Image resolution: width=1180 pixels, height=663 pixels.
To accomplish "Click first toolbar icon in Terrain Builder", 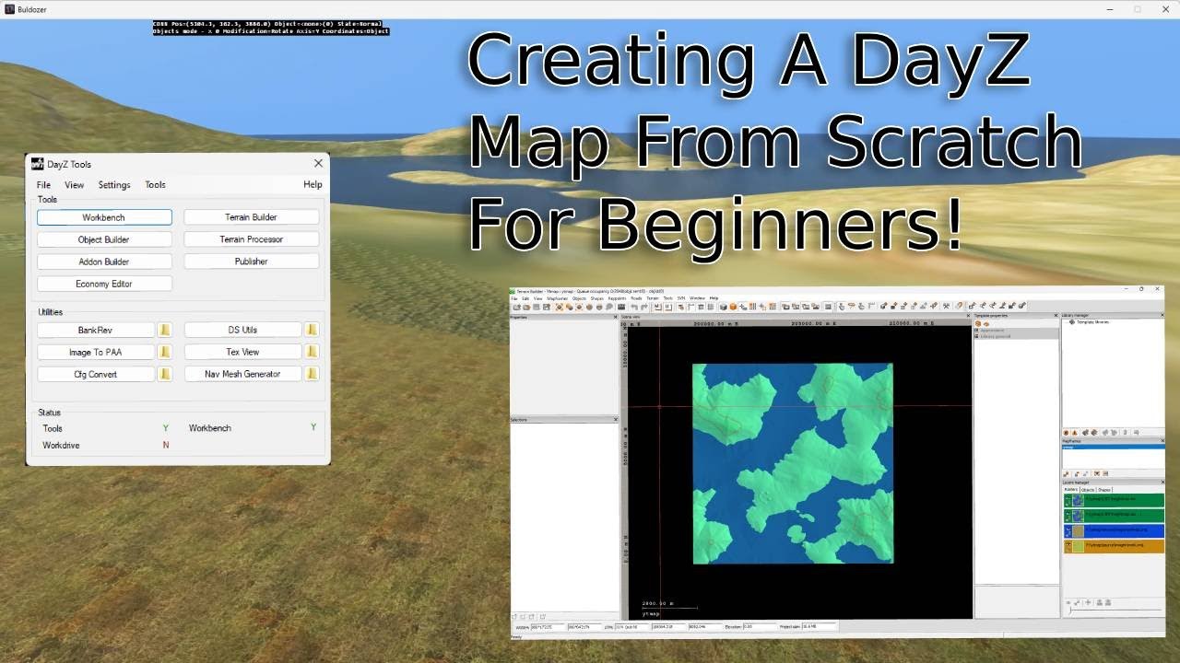I will click(517, 307).
